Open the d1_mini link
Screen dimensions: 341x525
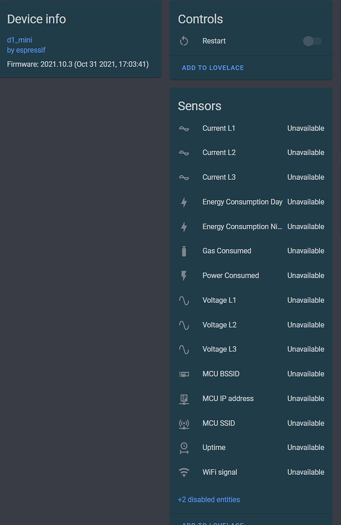click(19, 39)
